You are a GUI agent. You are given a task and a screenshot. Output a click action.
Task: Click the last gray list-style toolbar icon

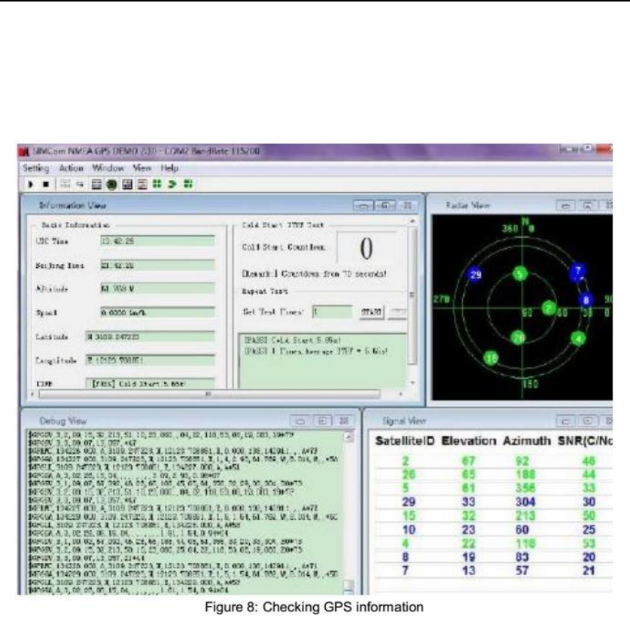[x=142, y=184]
